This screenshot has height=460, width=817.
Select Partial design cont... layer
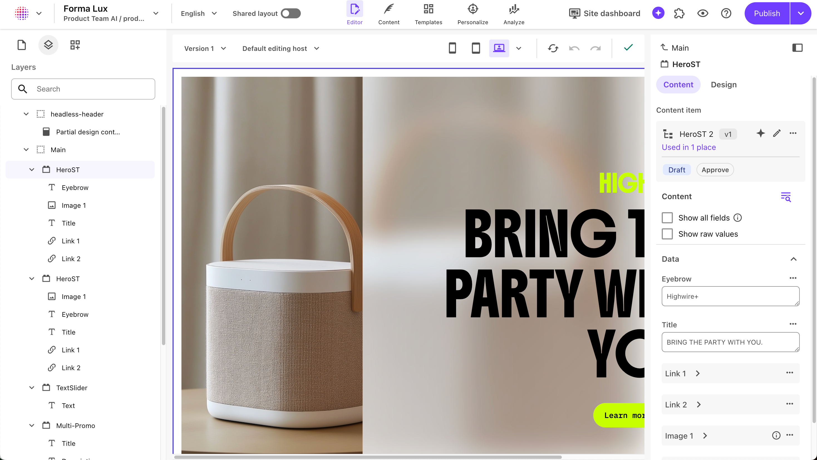tap(88, 132)
